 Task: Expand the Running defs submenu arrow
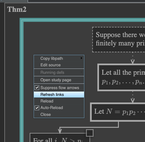click(x=82, y=72)
